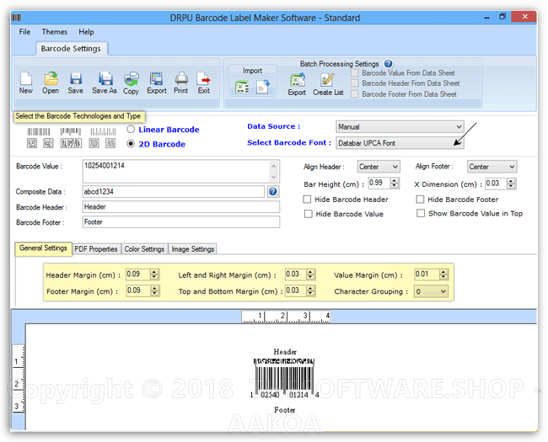Open a file with the Open icon
548x442 pixels.
click(51, 80)
